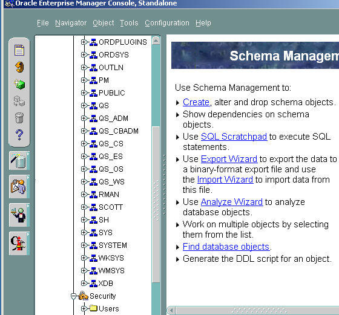Click the Schema Management banner
Viewport: 339px width, 315px height.
pyautogui.click(x=255, y=56)
